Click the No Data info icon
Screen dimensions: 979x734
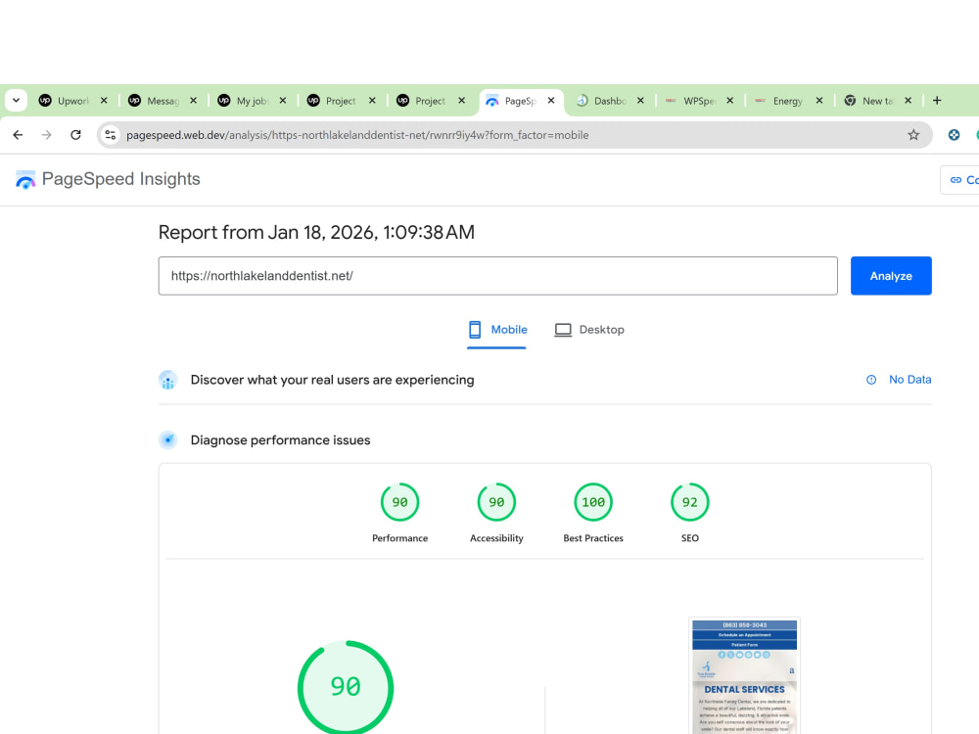871,380
